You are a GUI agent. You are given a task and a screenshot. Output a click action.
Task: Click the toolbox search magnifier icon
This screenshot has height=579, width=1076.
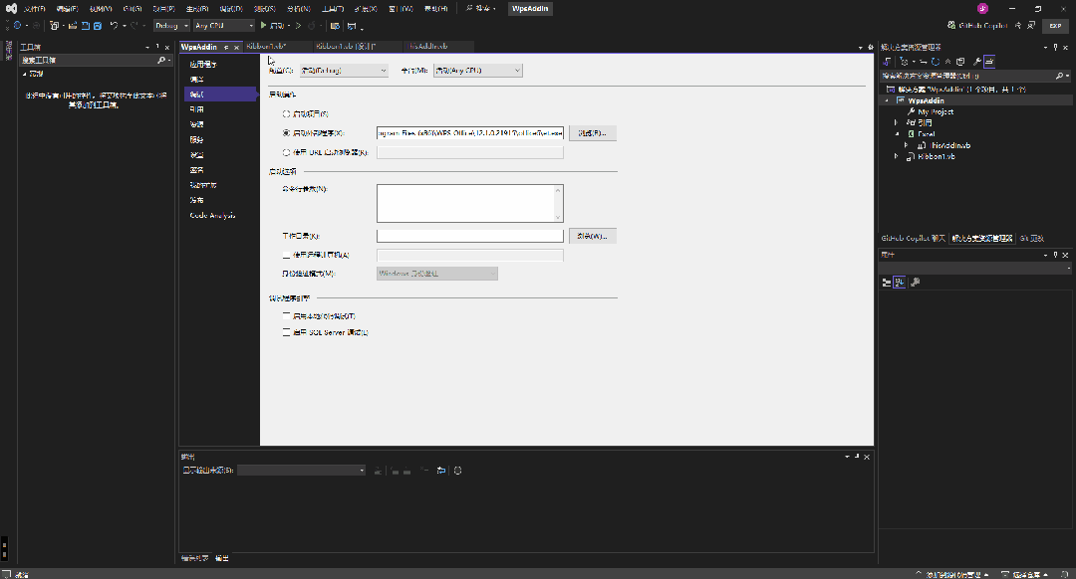pyautogui.click(x=161, y=61)
